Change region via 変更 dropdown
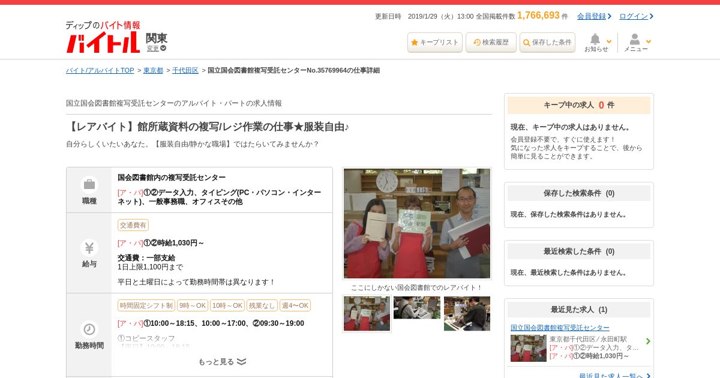 click(x=157, y=49)
